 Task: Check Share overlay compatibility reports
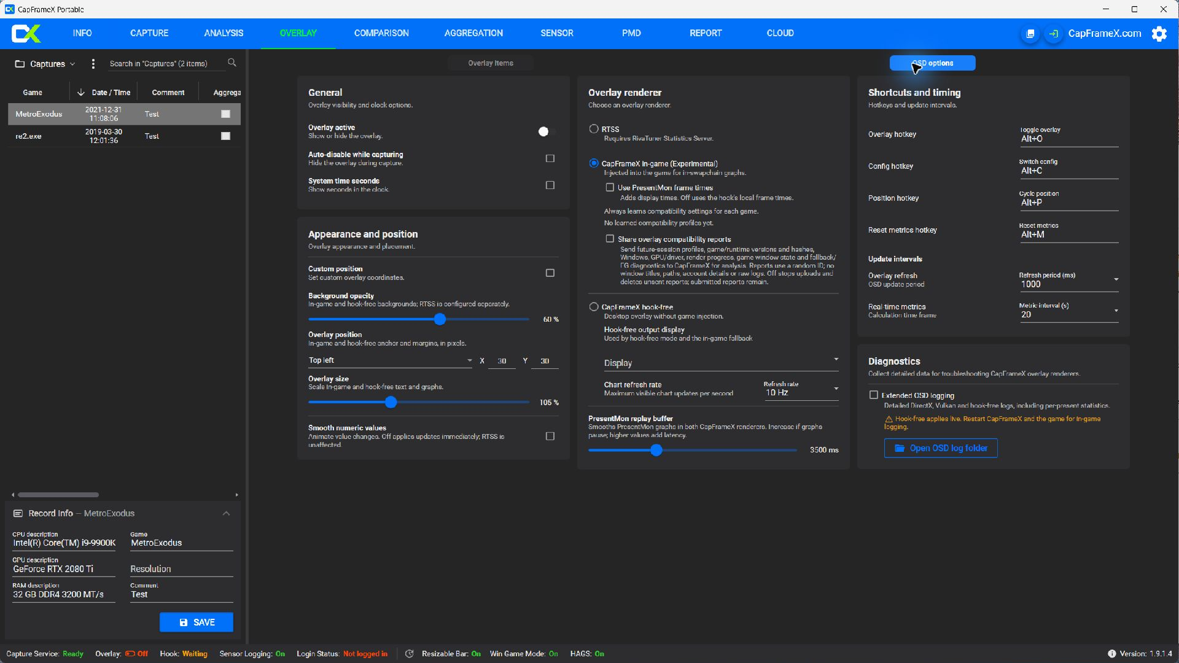pyautogui.click(x=610, y=239)
